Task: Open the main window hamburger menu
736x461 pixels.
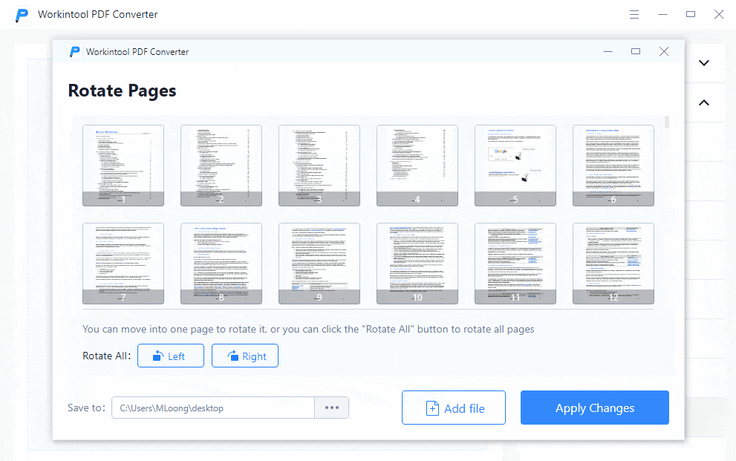Action: (634, 14)
